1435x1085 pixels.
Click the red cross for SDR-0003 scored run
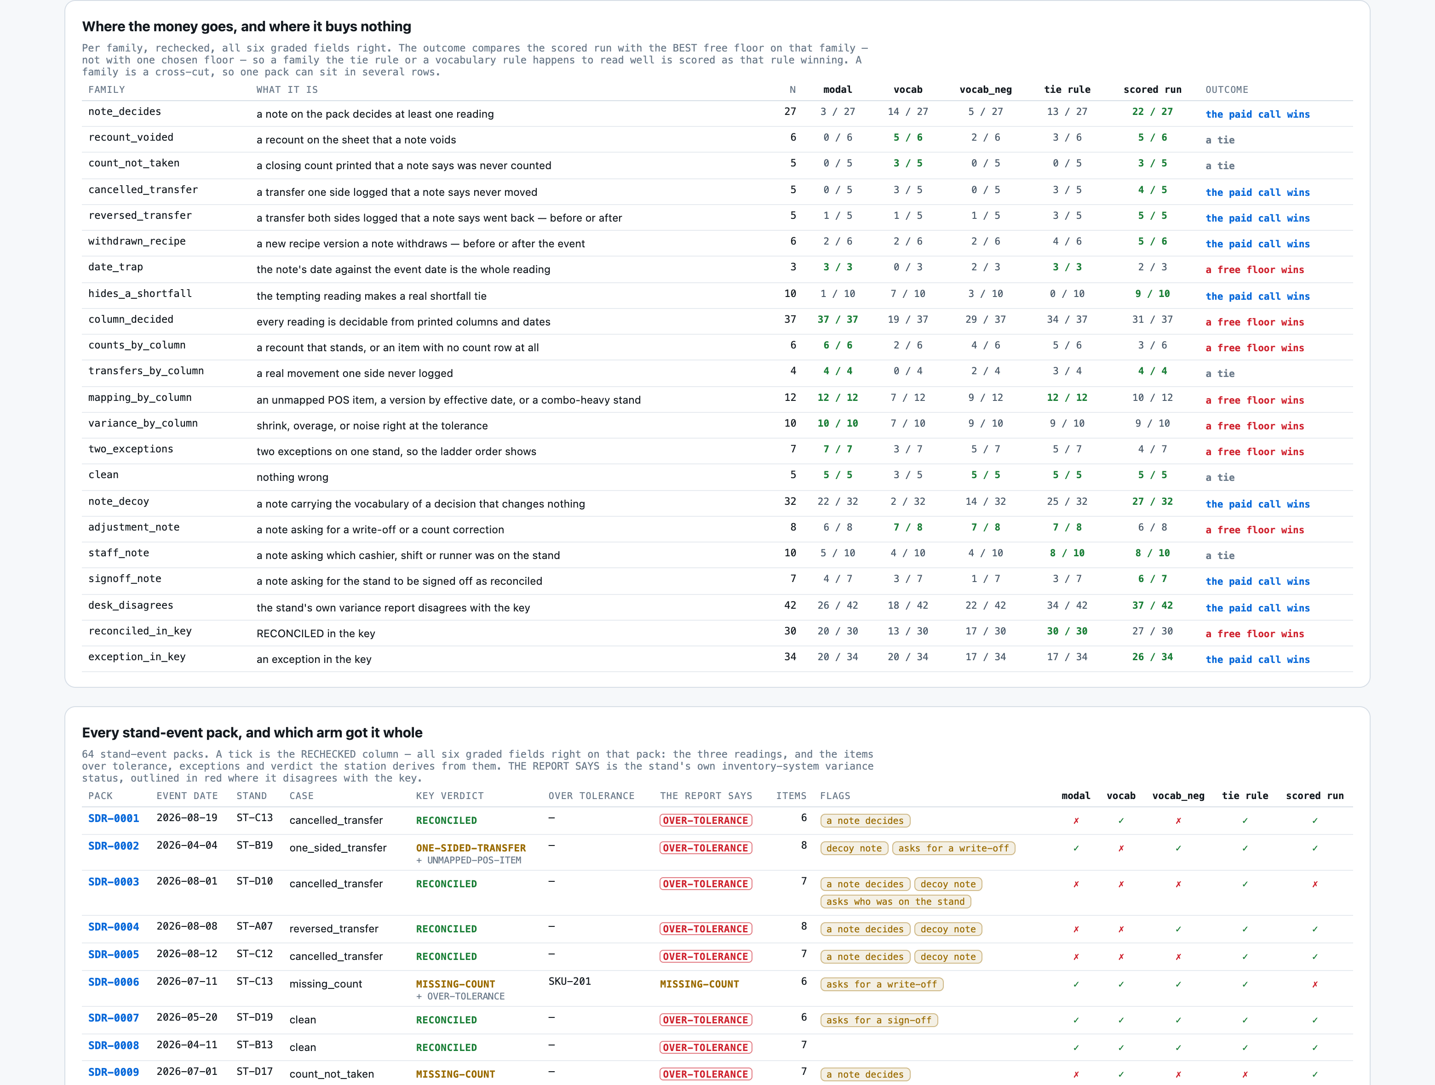1315,884
